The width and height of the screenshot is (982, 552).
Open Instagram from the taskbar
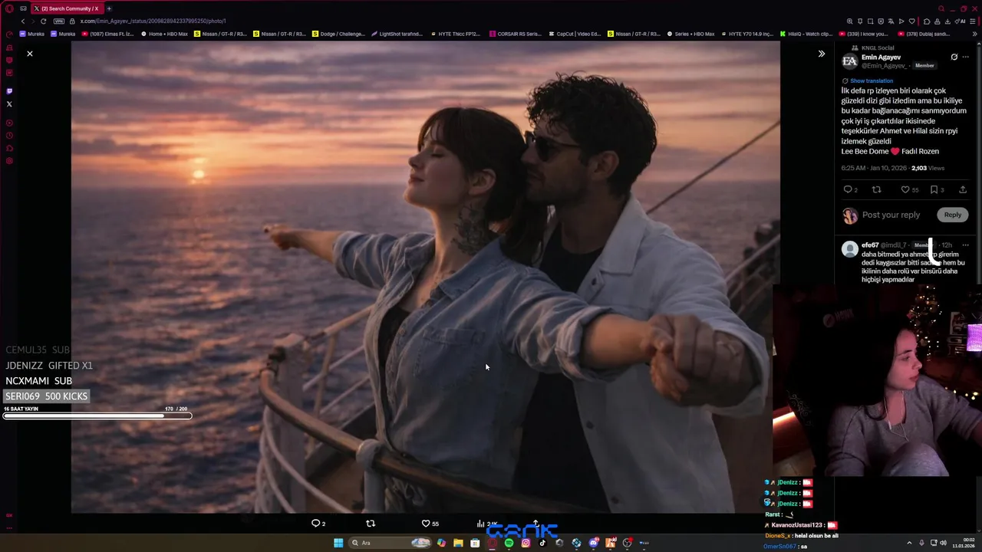point(526,543)
